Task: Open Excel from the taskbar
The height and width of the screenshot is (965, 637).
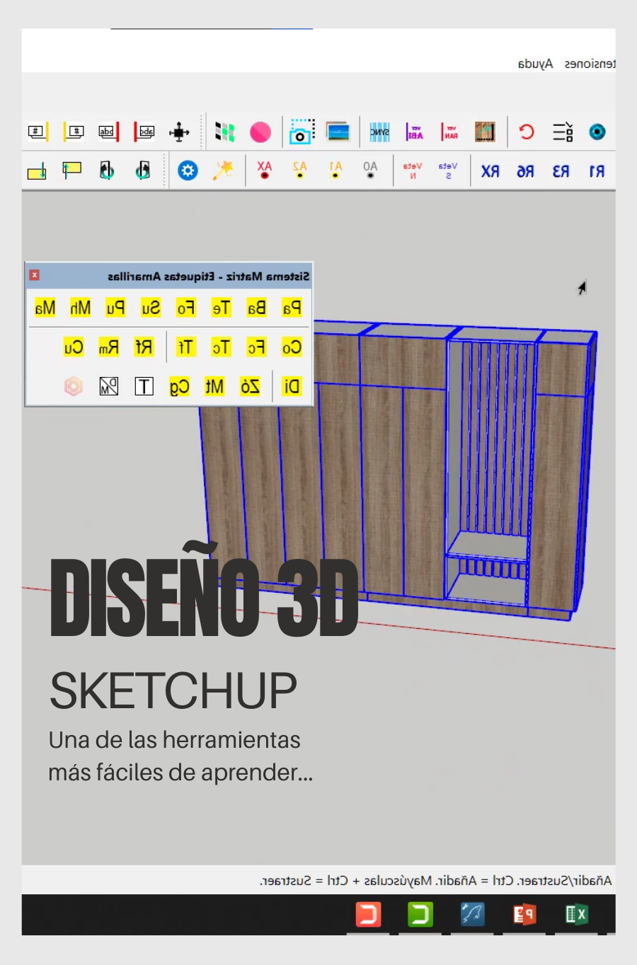Action: 578,914
